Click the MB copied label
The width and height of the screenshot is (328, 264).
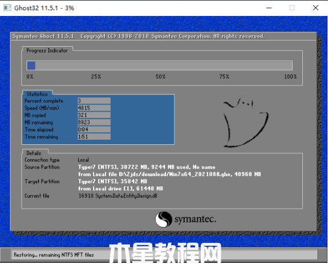pyautogui.click(x=35, y=115)
